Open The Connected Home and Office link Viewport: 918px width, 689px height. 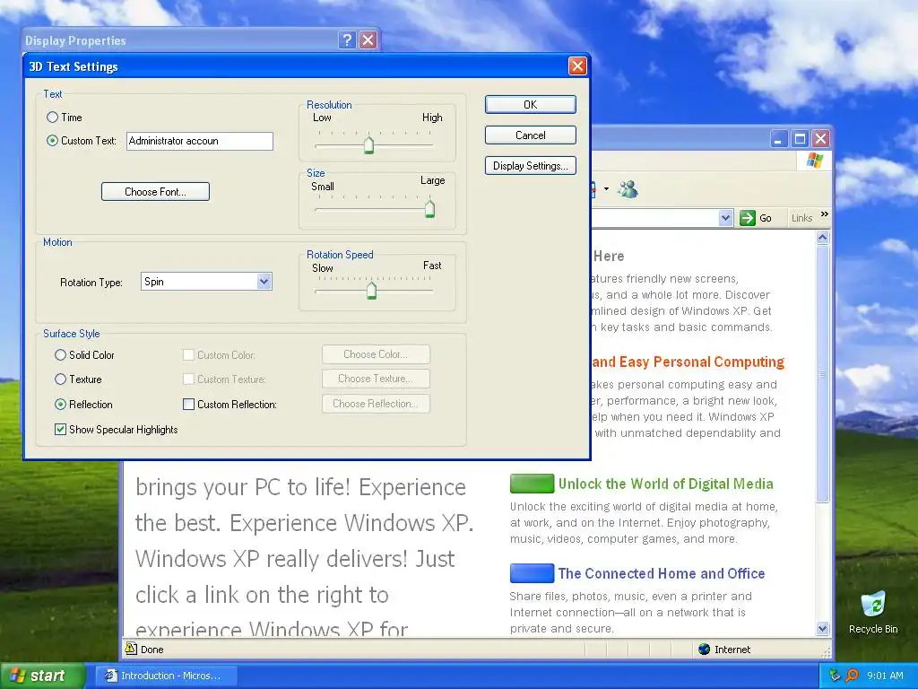pyautogui.click(x=662, y=573)
